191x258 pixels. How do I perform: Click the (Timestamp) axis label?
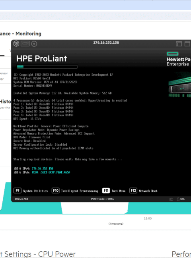tap(116, 223)
